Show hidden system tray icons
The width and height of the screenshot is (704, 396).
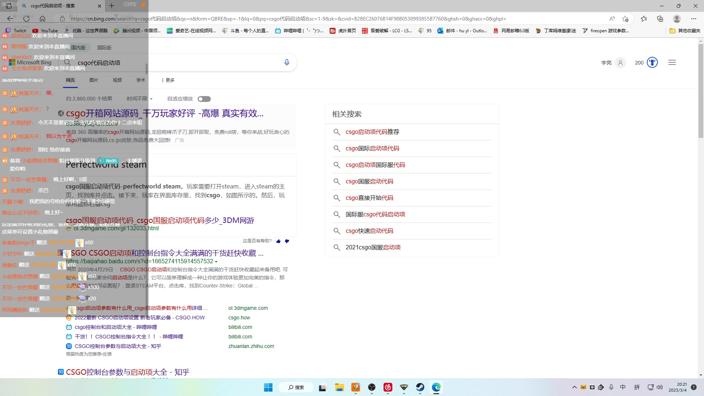coord(574,387)
